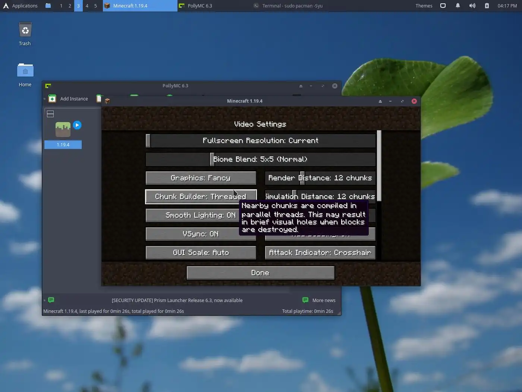Change Attack Indicator: Crosshair
The height and width of the screenshot is (392, 522).
point(320,252)
